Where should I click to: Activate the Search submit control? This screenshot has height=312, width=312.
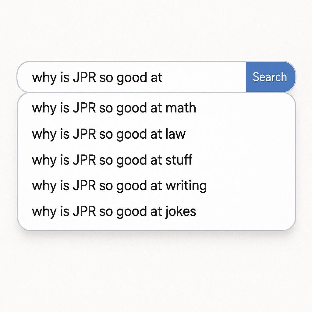(269, 77)
